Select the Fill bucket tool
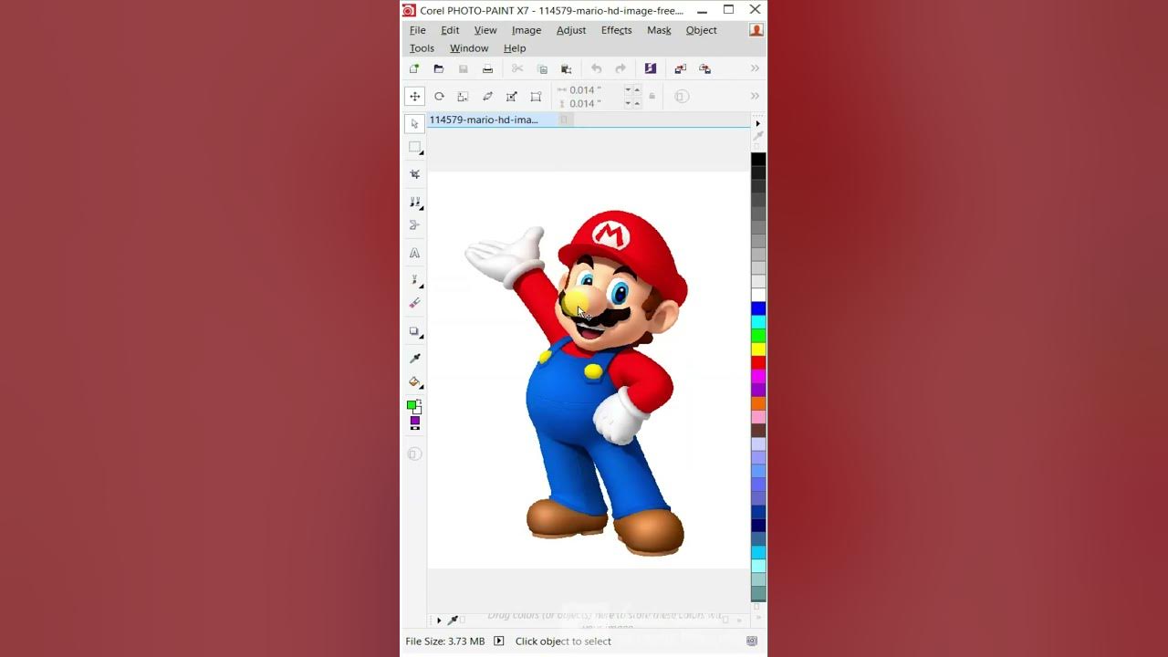 coord(414,382)
